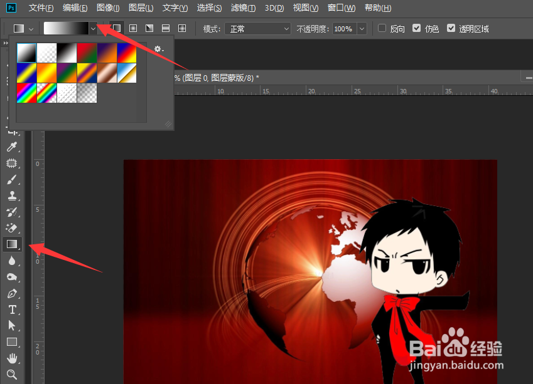This screenshot has width=533, height=384.
Task: Click the Photoshop Ps logo icon
Action: (11, 8)
